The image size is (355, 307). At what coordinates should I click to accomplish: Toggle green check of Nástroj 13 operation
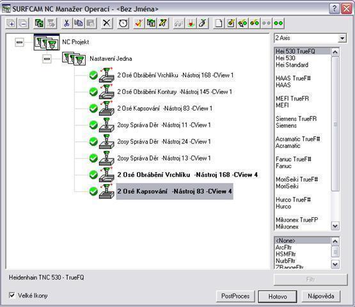93,158
